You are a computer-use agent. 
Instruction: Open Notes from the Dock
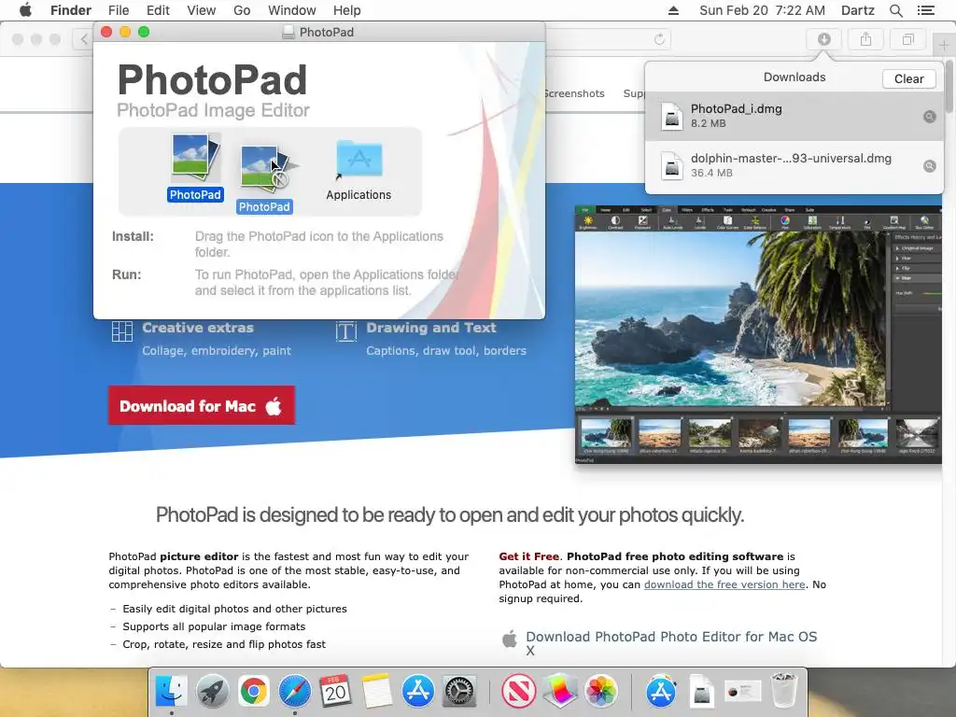377,691
